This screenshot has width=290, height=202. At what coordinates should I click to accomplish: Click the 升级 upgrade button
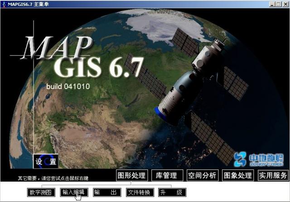[x=172, y=193]
